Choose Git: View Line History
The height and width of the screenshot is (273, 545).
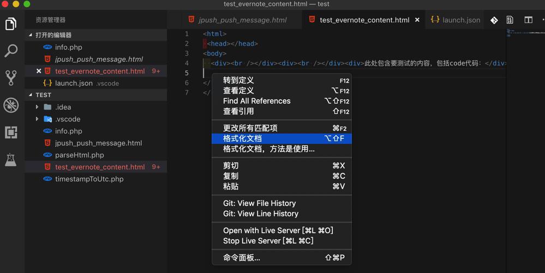tap(282, 214)
